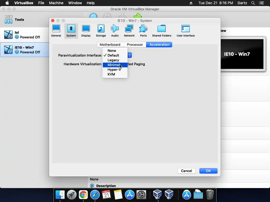The image size is (270, 202).
Task: Switch to the Processor tab
Action: (x=135, y=44)
